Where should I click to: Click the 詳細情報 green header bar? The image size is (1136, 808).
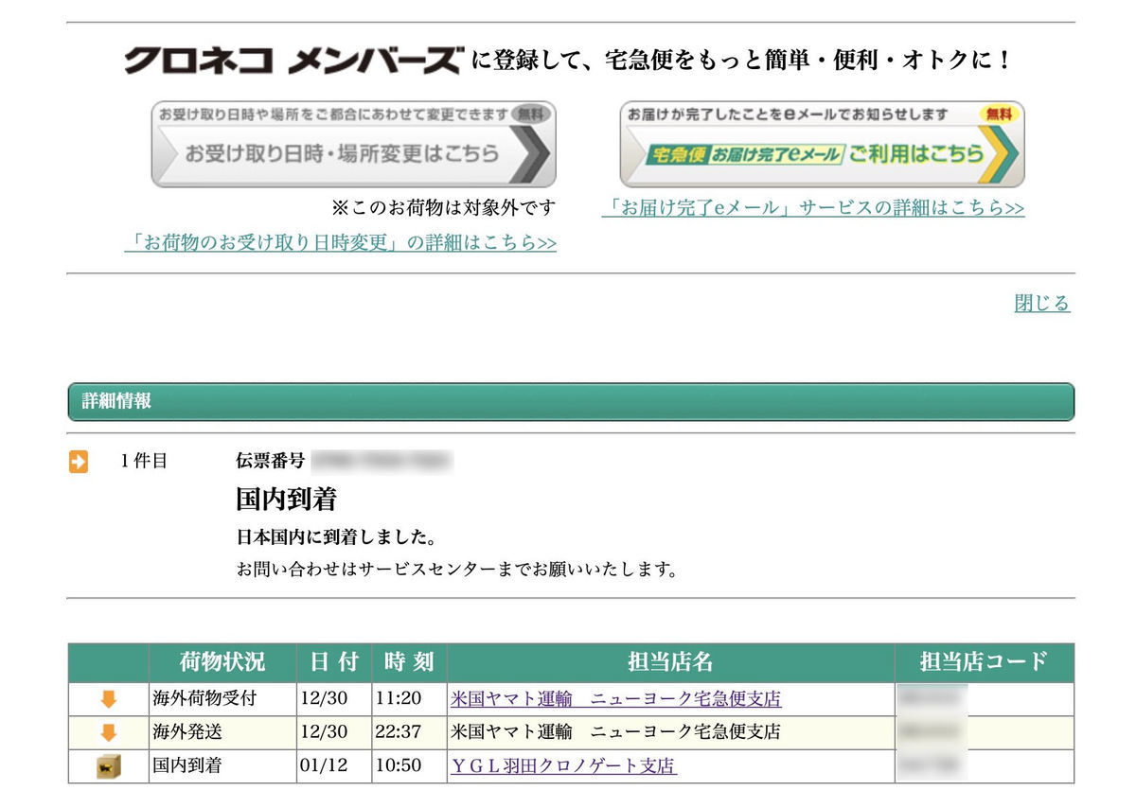tap(571, 401)
